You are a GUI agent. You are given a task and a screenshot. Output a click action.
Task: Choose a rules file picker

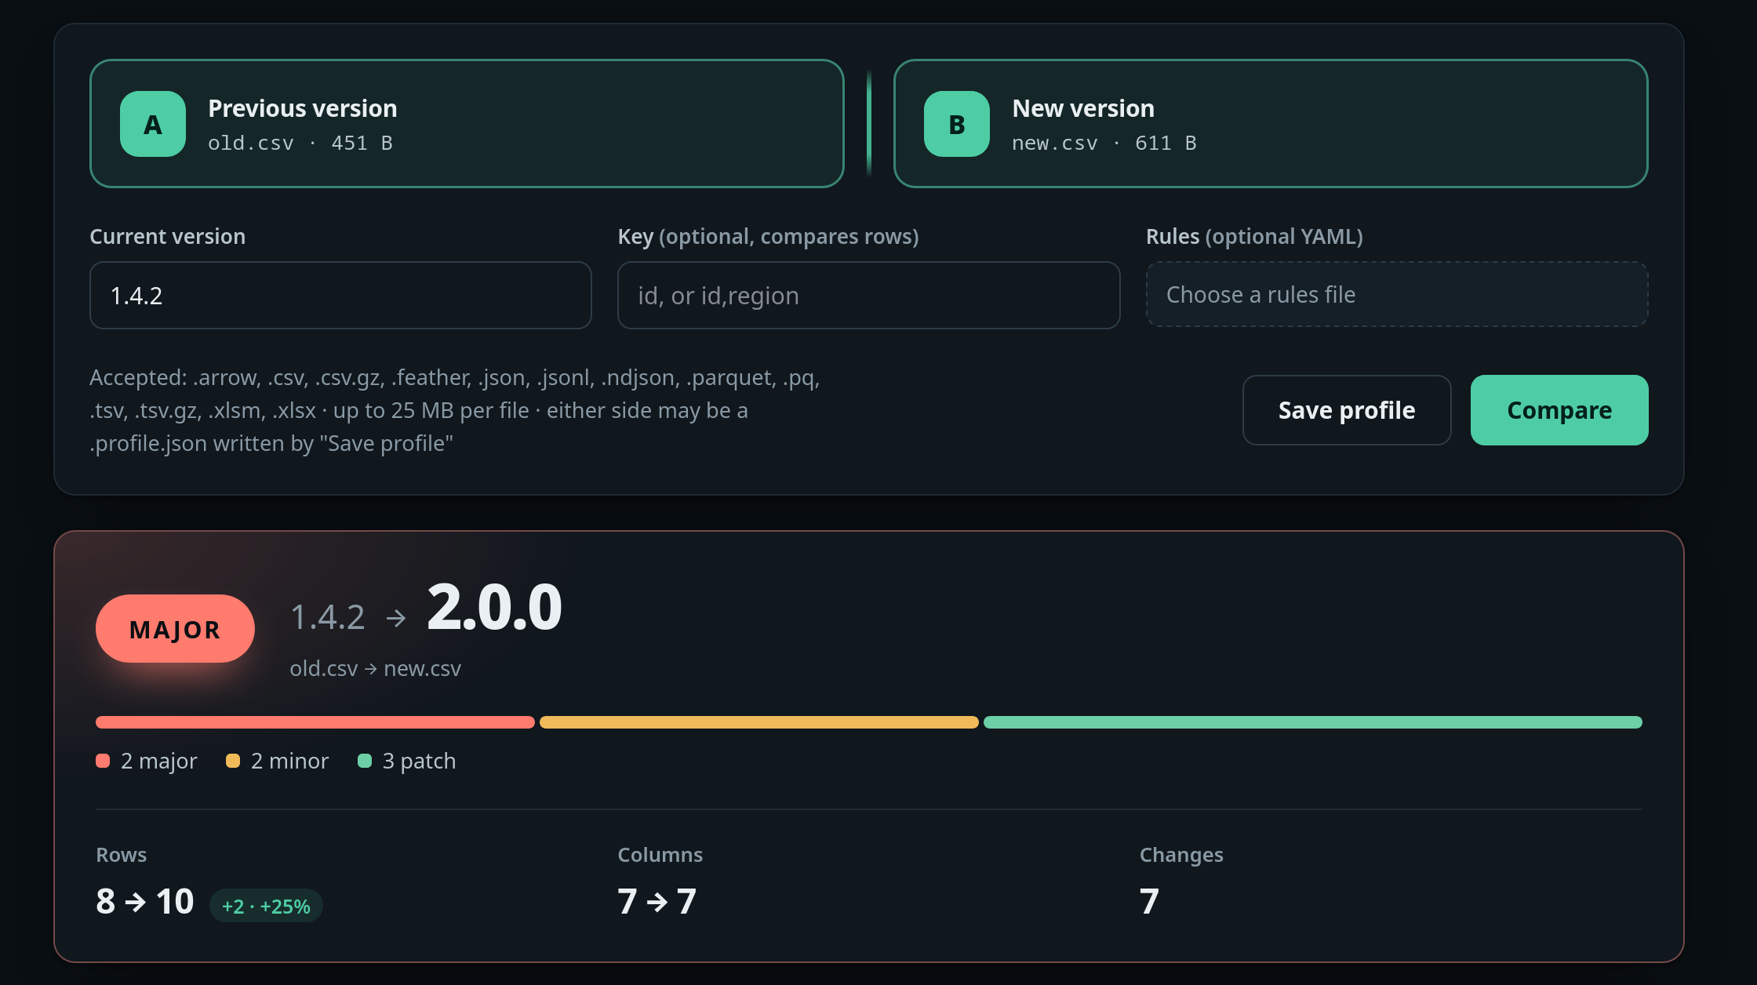coord(1397,294)
